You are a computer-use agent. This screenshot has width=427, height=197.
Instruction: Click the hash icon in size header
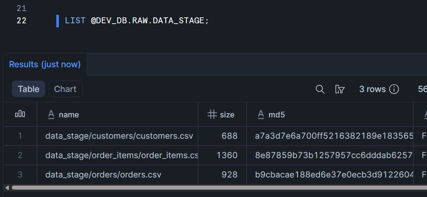(212, 115)
